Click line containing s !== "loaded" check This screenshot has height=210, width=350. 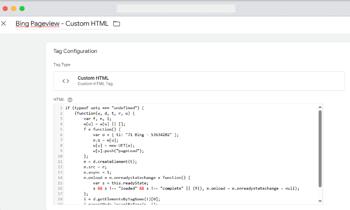(x=196, y=189)
